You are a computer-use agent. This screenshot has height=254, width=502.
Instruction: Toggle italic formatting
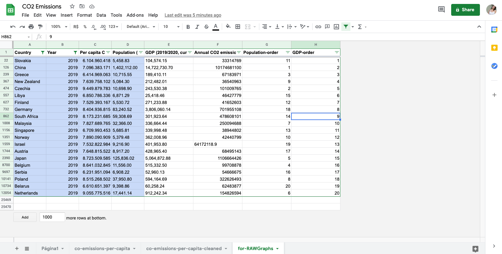pyautogui.click(x=197, y=27)
